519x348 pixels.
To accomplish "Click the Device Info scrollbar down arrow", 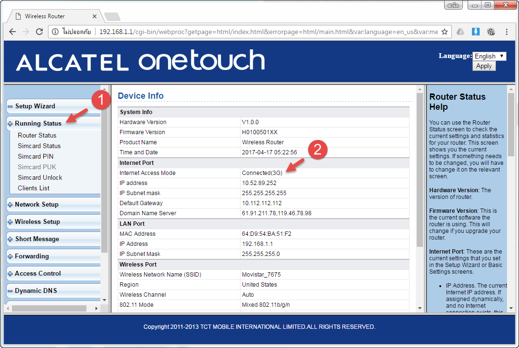I will 420,308.
